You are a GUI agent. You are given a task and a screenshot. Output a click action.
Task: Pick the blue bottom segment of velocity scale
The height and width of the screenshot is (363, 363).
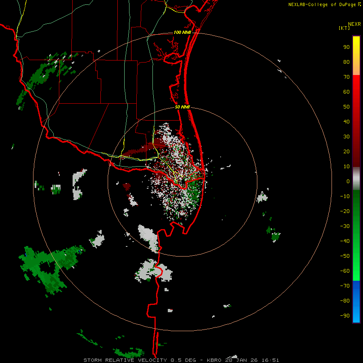tap(356, 302)
